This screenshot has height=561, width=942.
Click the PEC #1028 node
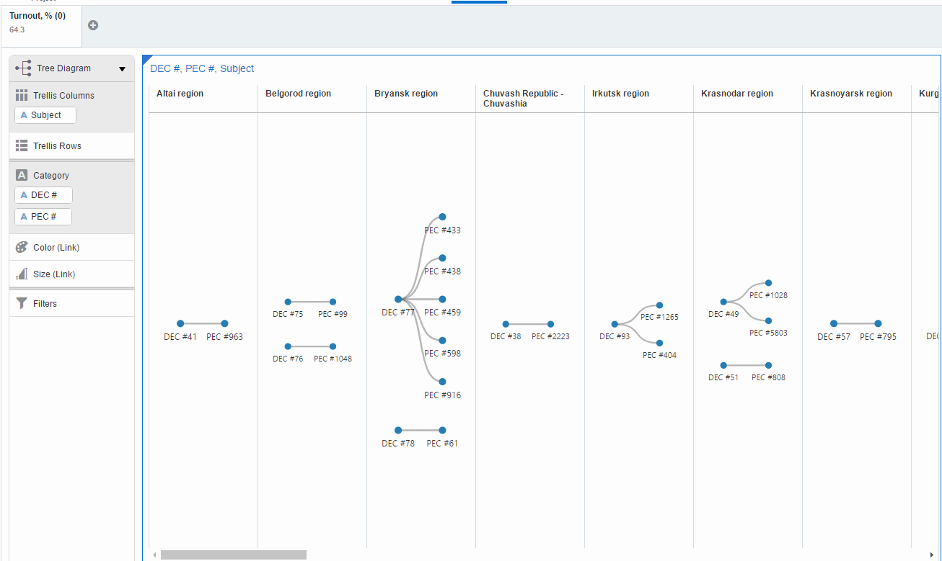768,283
